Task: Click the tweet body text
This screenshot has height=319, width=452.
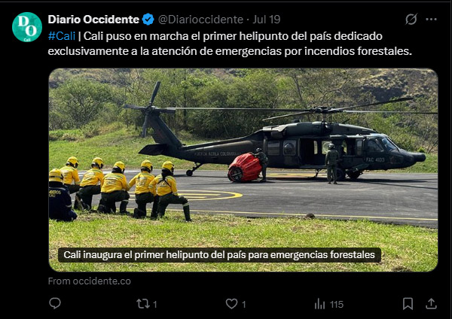Action: (230, 44)
